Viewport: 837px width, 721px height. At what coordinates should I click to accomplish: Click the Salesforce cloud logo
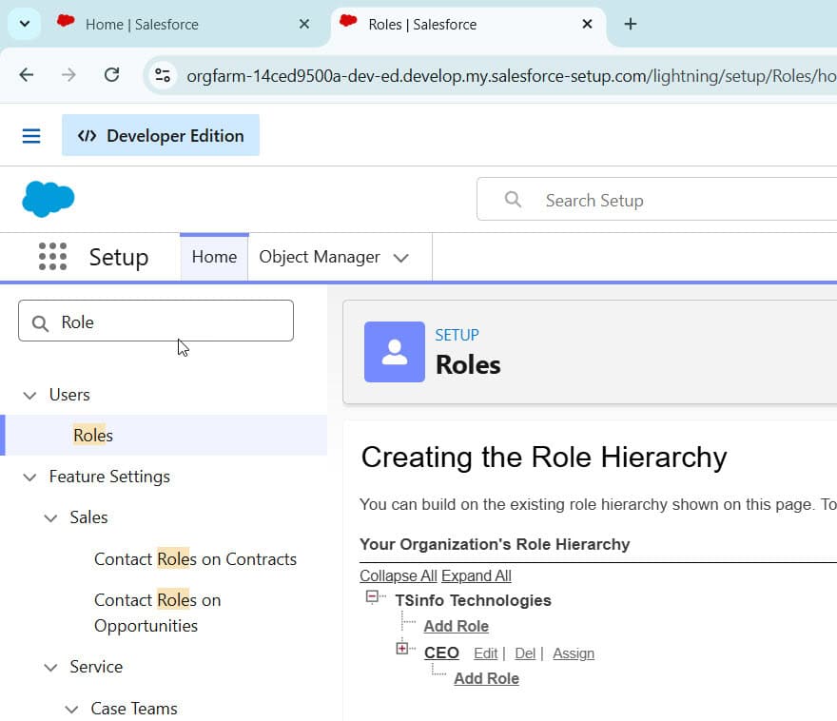point(49,199)
